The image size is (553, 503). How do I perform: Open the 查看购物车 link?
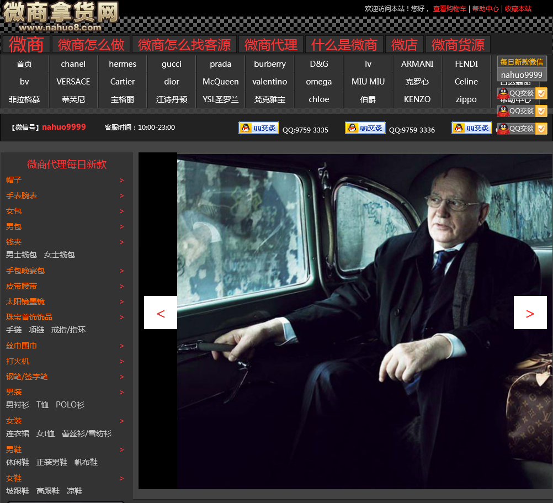click(449, 8)
